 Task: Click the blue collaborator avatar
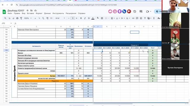pyautogui.click(x=124, y=11)
